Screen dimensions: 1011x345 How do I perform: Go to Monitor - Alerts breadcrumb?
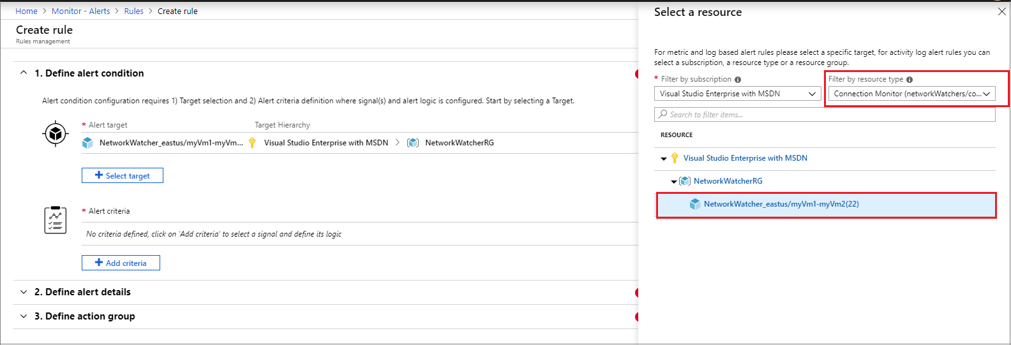click(80, 11)
